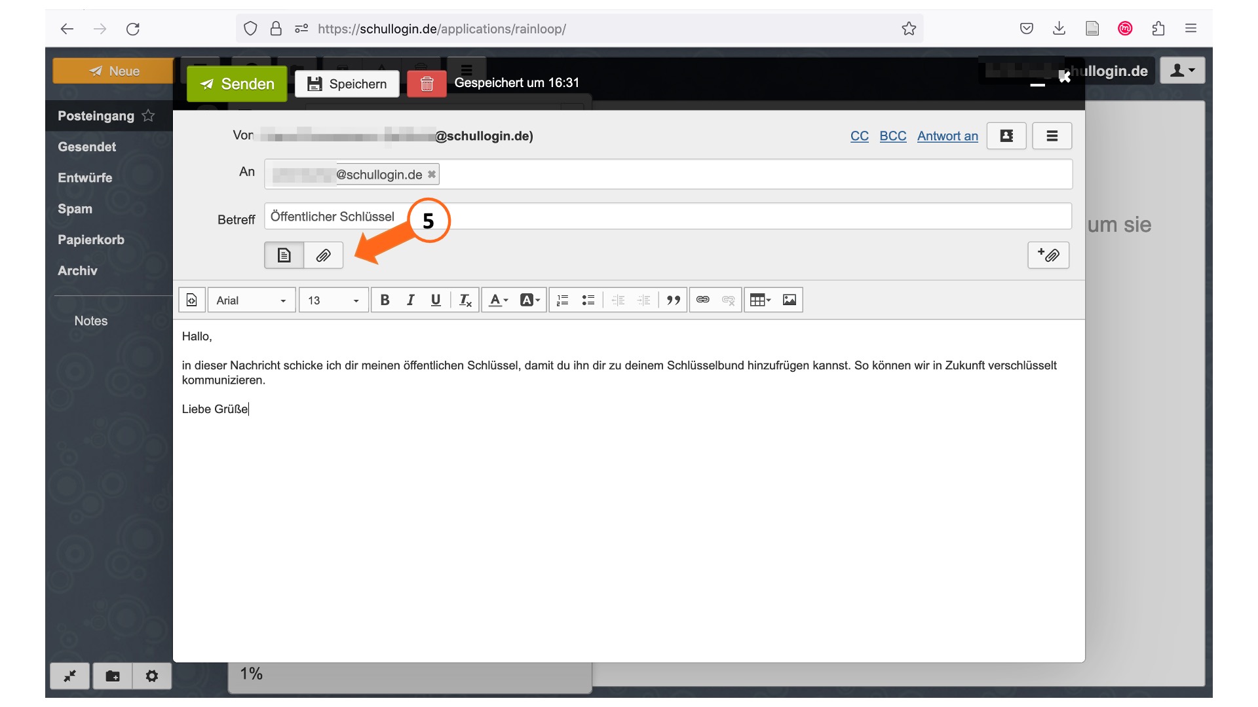The height and width of the screenshot is (707, 1258).
Task: Open the font size 13 dropdown
Action: tap(334, 300)
